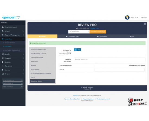The image size is (149, 121).
Task: Click the OpenCart logo
Action: point(11,17)
